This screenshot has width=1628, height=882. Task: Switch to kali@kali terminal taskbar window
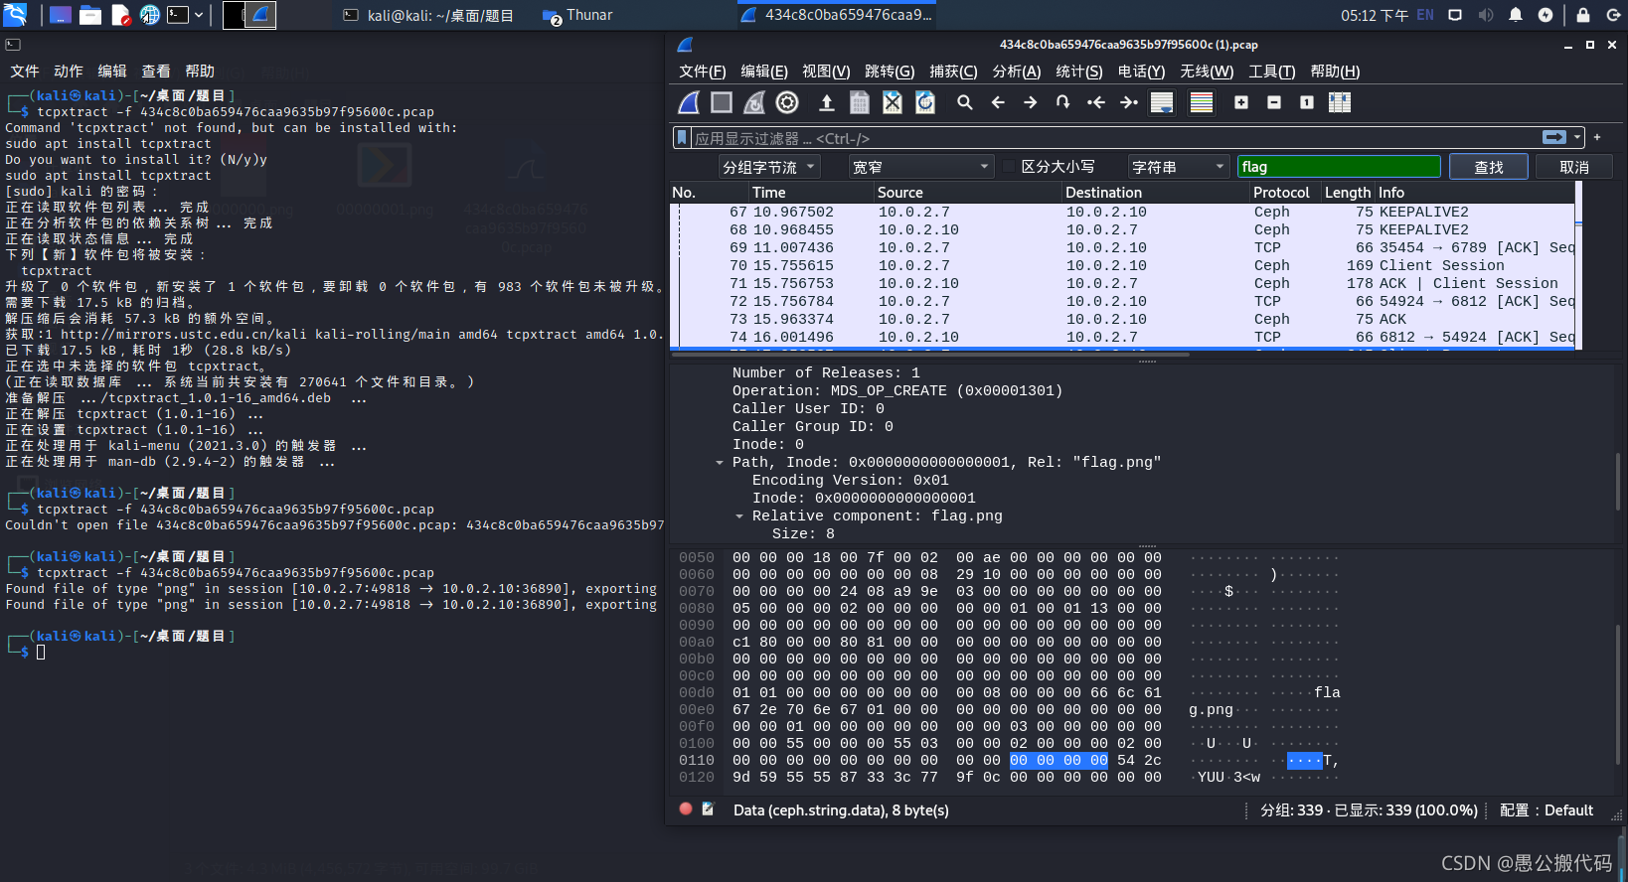coord(428,15)
